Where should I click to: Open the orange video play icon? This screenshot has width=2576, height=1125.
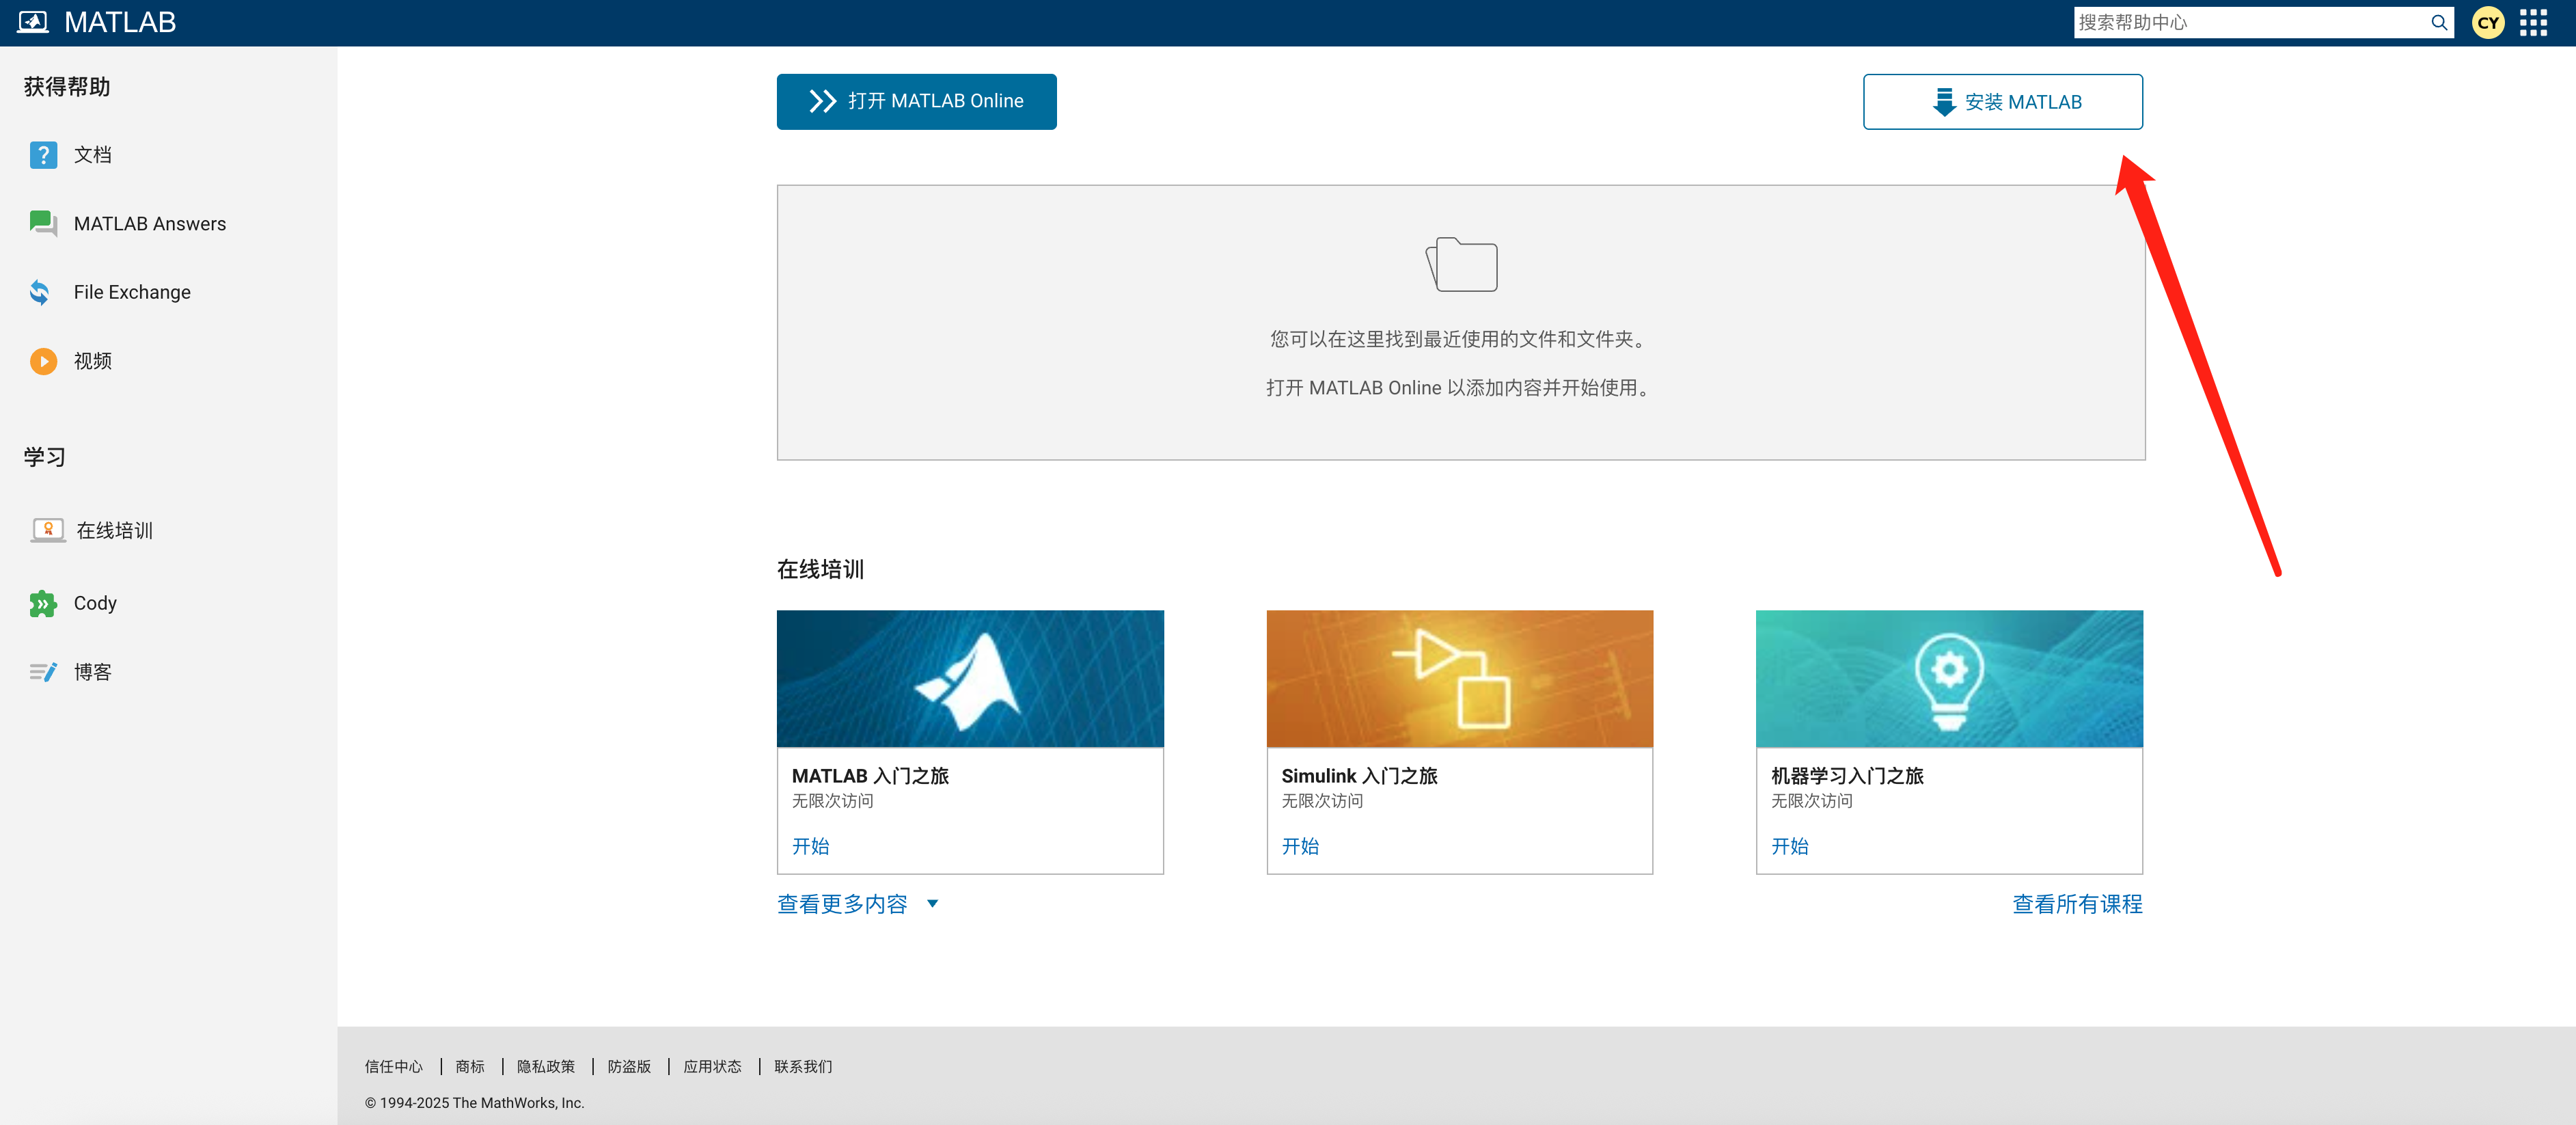(43, 361)
